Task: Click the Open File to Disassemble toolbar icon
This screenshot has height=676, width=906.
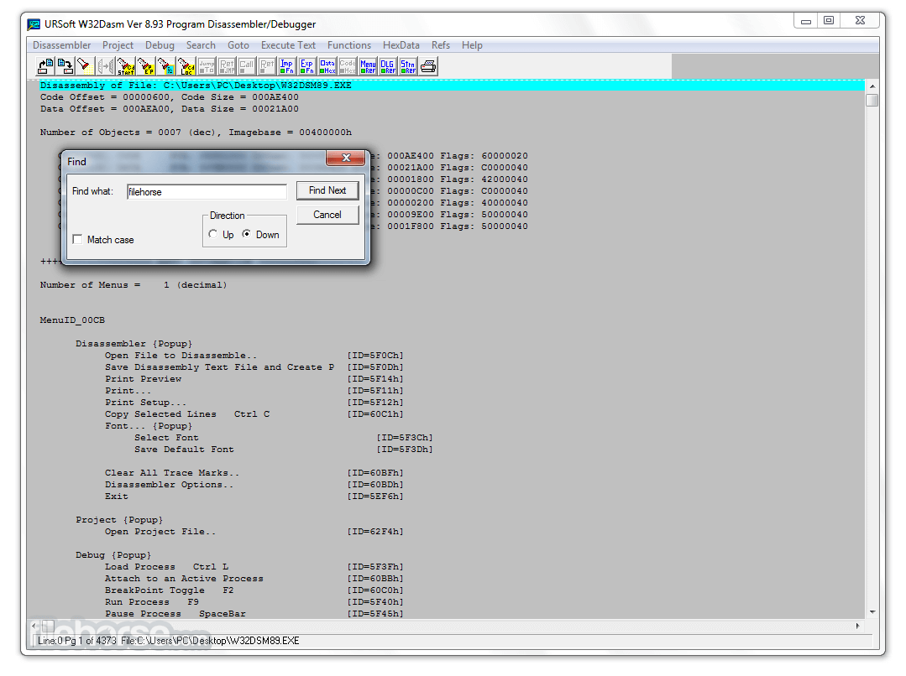Action: coord(45,66)
